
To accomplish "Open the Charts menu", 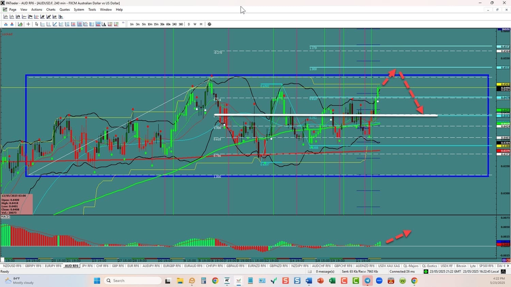I will pos(51,10).
